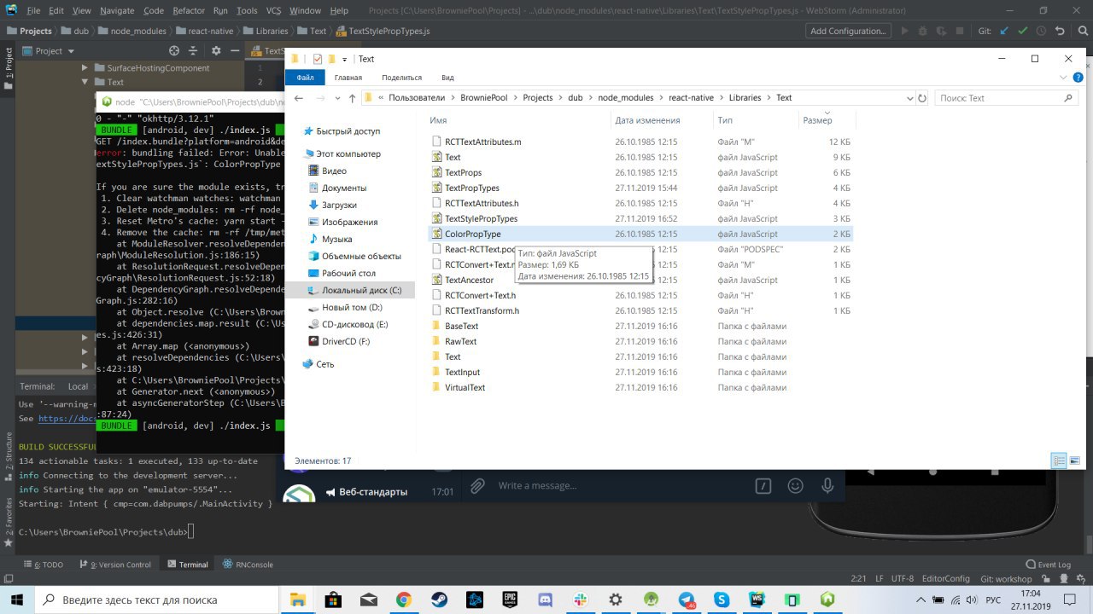Open the Version Control tool tab
This screenshot has width=1093, height=614.
(114, 565)
